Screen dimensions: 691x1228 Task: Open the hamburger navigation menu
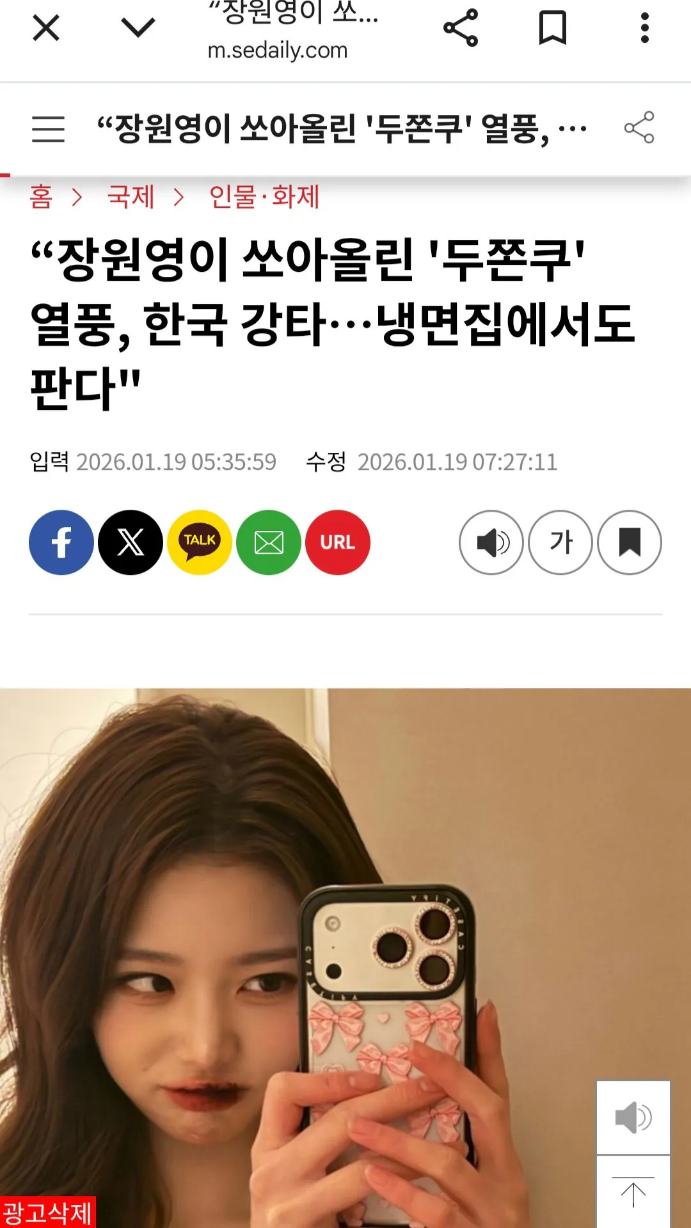coord(49,129)
